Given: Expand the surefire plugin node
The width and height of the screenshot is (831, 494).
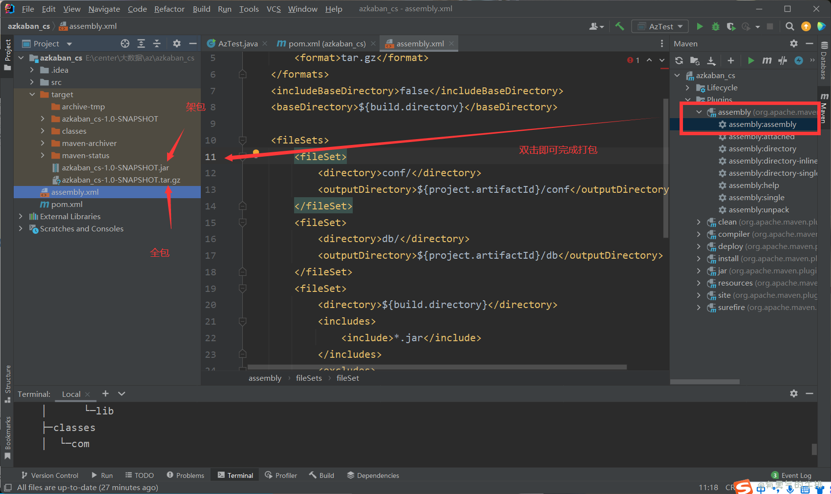Looking at the screenshot, I should [699, 308].
